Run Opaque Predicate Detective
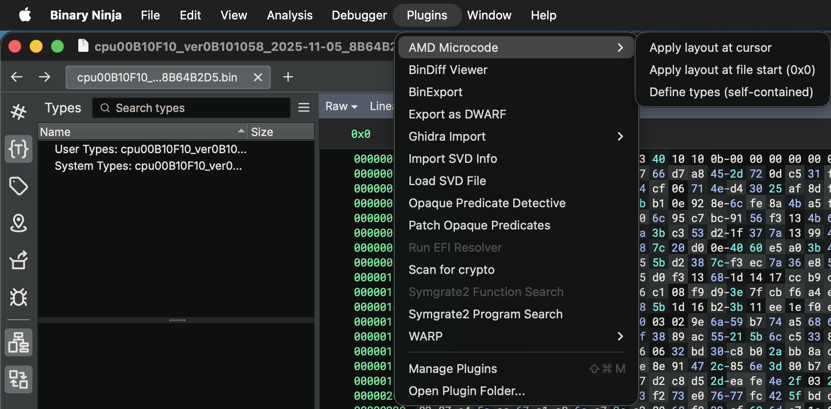 coord(516,203)
